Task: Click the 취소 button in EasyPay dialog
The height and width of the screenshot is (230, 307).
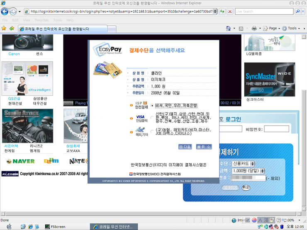Action: pos(204,147)
